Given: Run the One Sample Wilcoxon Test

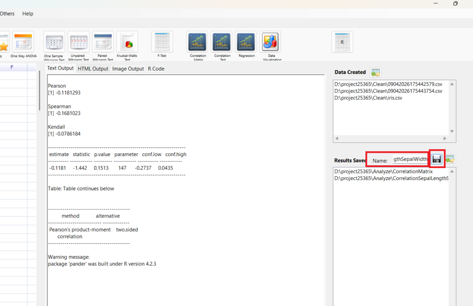Looking at the screenshot, I should pos(55,42).
